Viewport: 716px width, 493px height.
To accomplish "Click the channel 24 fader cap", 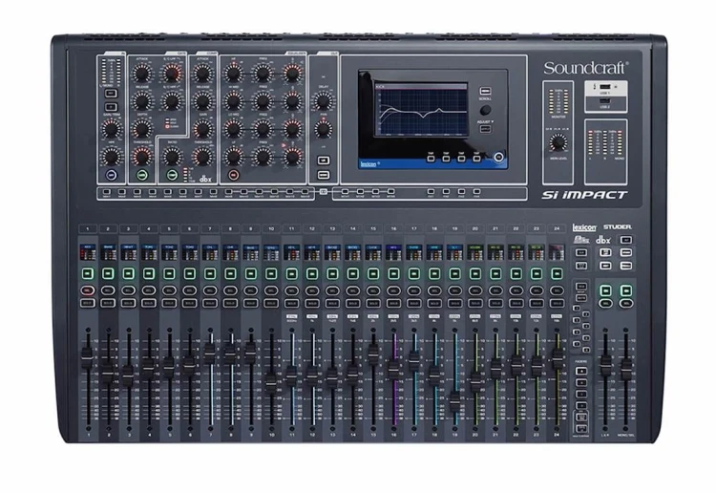I will [558, 358].
